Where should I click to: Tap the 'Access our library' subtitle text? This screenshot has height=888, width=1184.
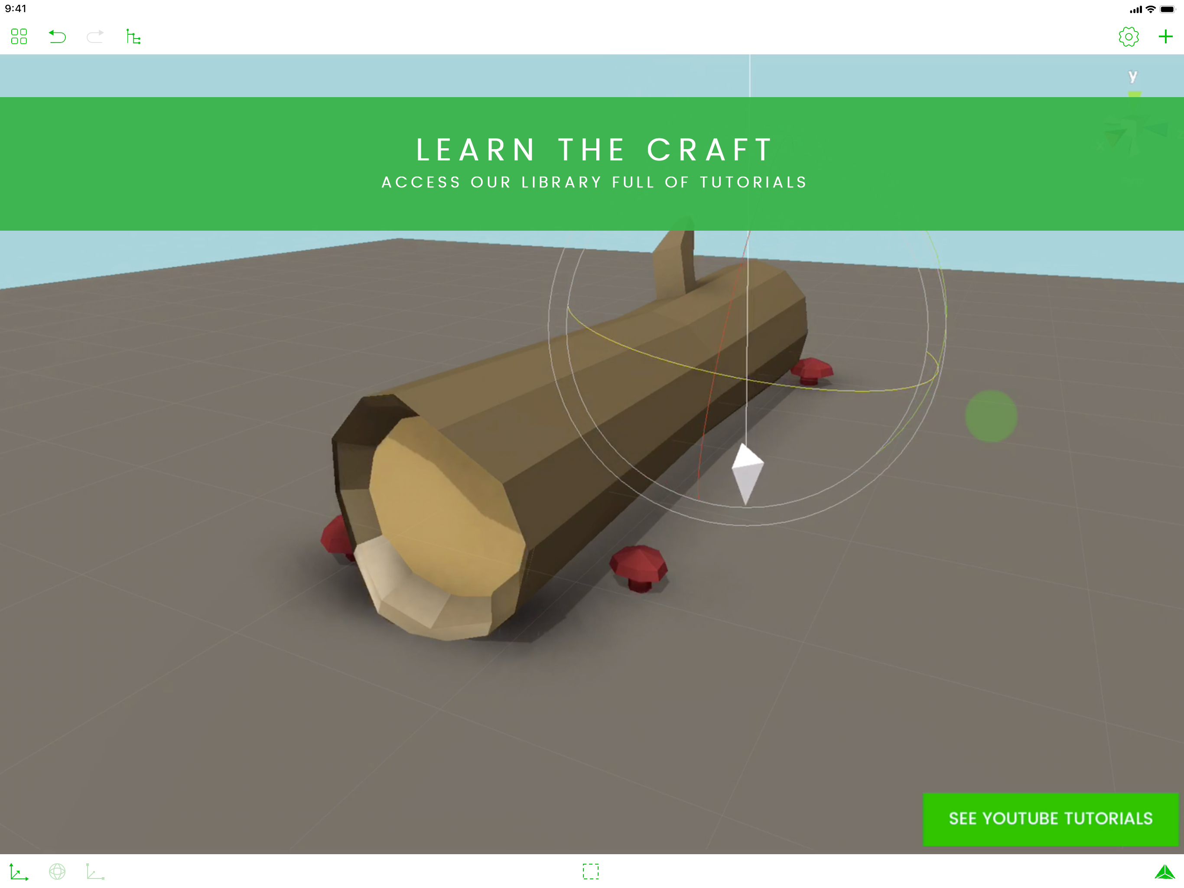tap(594, 182)
